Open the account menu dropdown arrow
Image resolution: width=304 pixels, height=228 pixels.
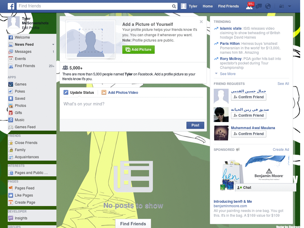[x=290, y=7]
